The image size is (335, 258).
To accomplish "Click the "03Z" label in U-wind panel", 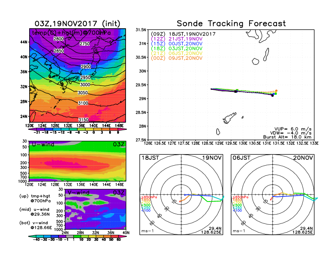I will click(x=118, y=145).
